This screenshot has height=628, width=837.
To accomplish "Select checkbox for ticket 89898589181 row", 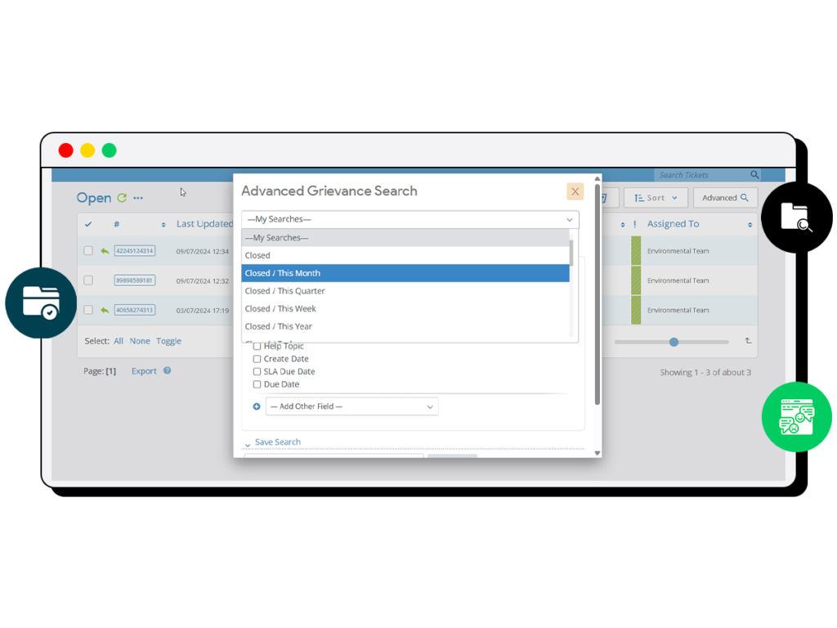I will (88, 280).
